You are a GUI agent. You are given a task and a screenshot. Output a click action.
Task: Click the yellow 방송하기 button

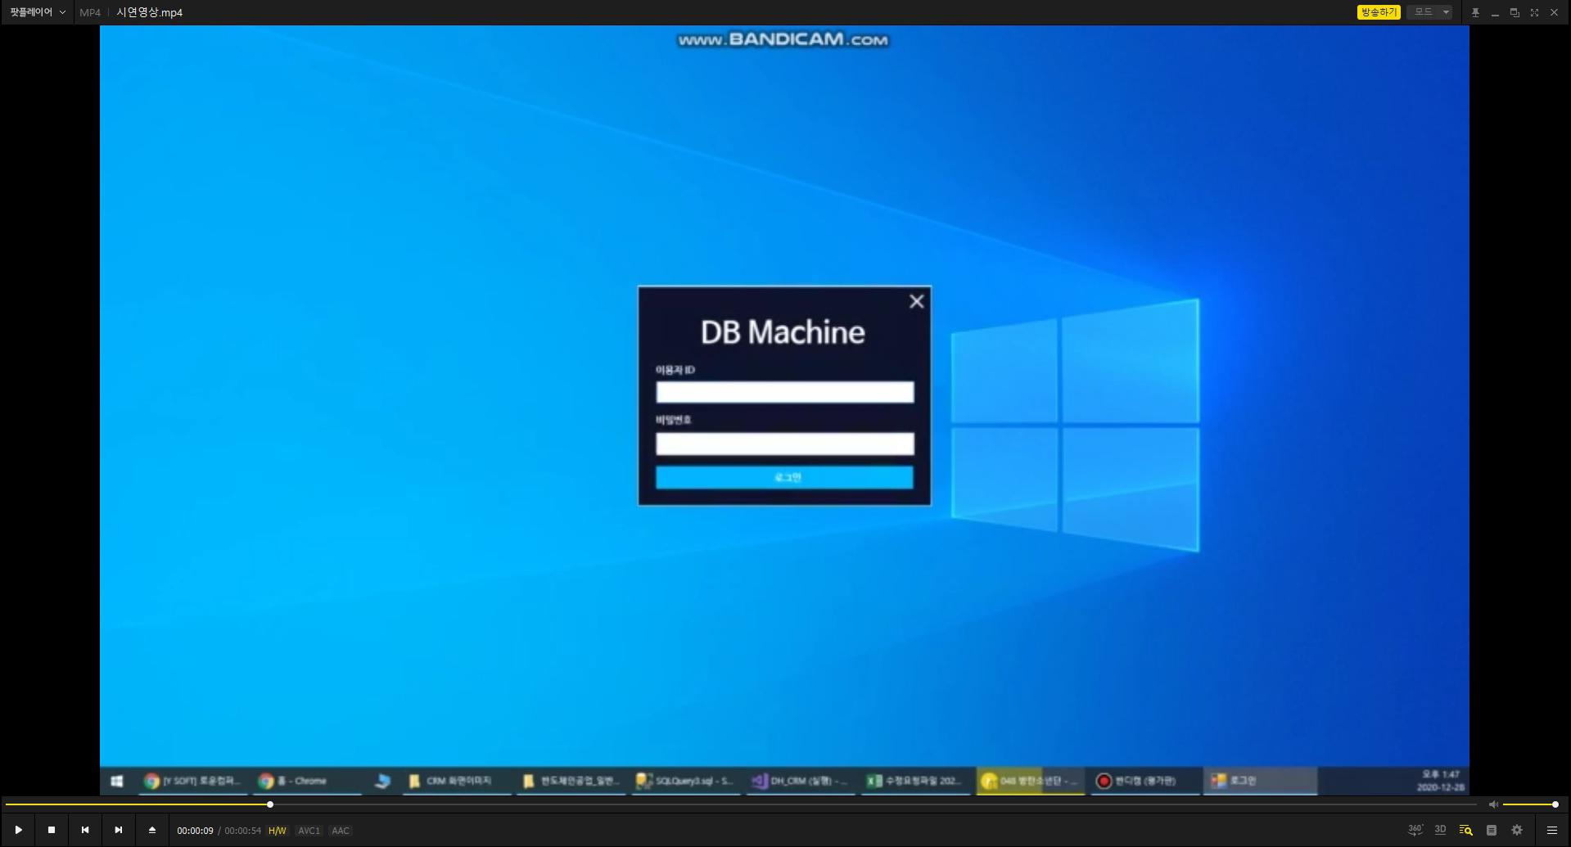1379,12
